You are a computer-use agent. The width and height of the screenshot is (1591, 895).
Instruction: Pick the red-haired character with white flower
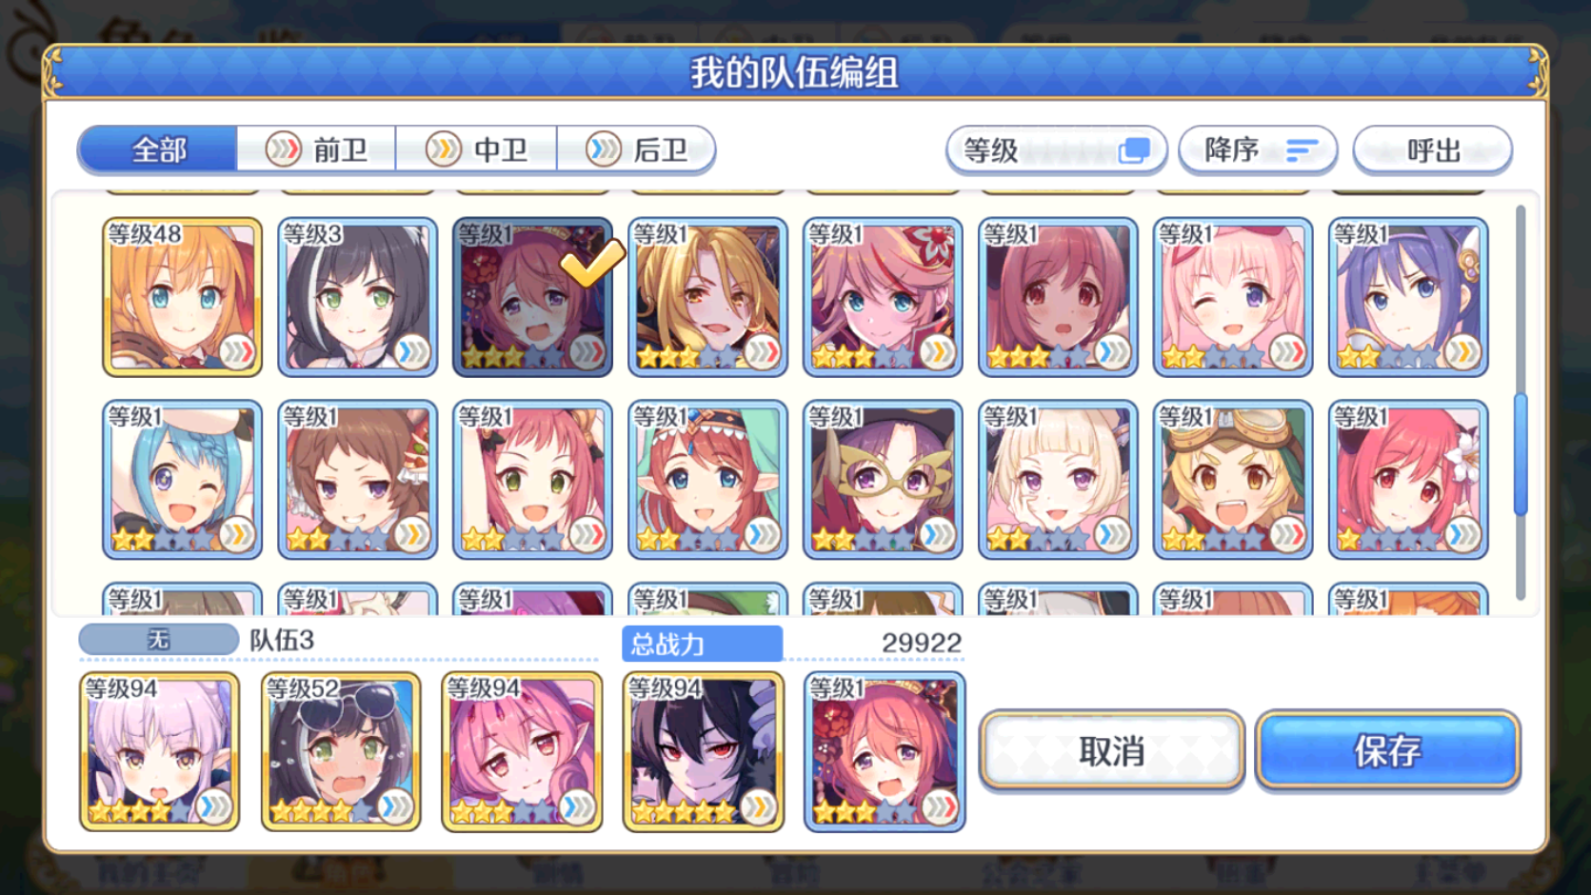[1408, 479]
